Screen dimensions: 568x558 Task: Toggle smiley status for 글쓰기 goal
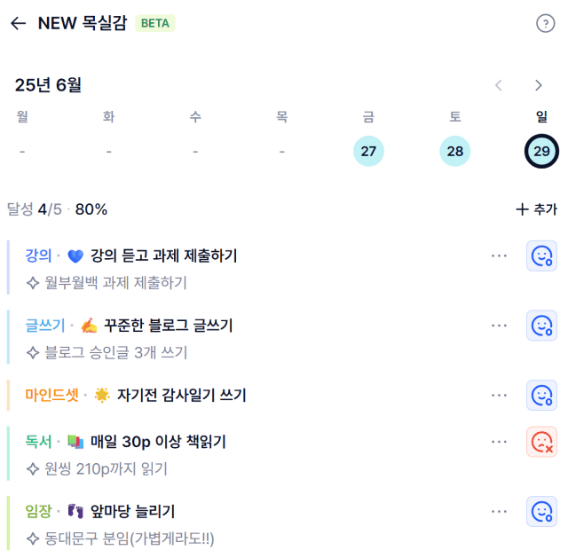[x=541, y=326]
